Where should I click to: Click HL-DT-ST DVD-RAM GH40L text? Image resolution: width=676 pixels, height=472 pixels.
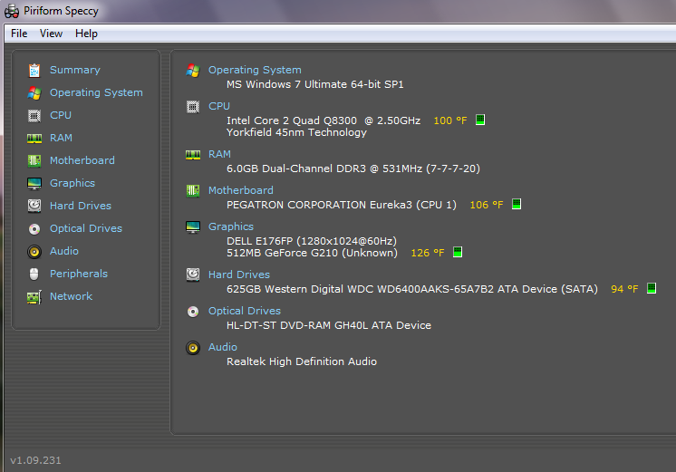(329, 325)
